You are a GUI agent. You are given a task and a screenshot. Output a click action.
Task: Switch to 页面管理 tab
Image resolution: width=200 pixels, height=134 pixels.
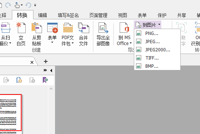point(99,15)
